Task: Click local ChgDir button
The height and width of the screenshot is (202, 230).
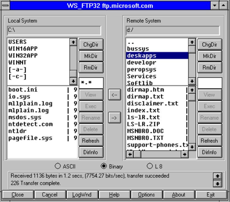Action: click(x=91, y=45)
